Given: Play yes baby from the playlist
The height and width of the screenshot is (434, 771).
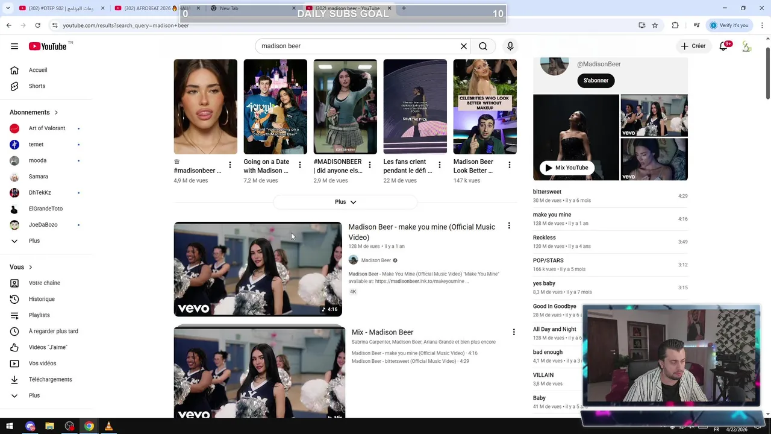Looking at the screenshot, I should click(610, 288).
